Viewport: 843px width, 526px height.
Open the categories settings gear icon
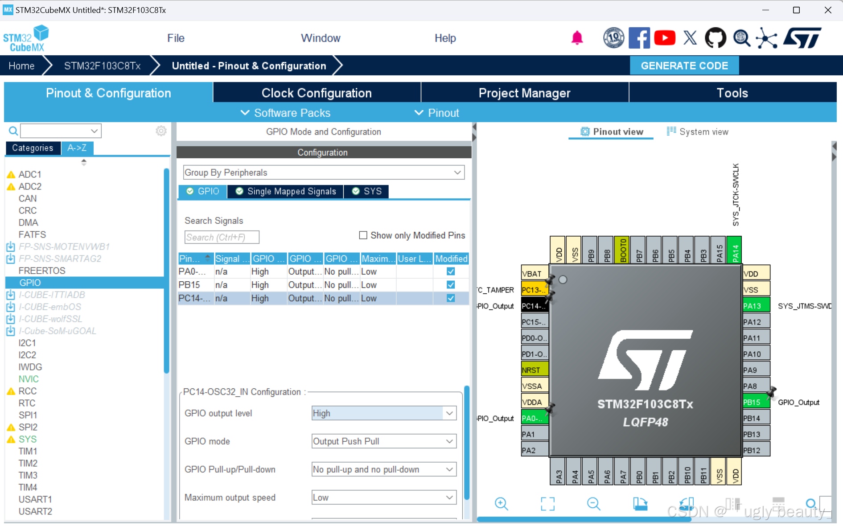[x=161, y=131]
